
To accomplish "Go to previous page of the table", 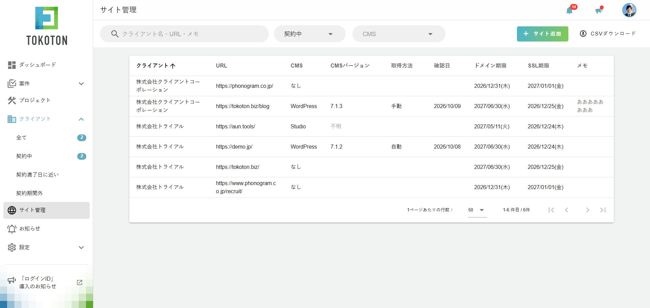I will click(x=566, y=210).
